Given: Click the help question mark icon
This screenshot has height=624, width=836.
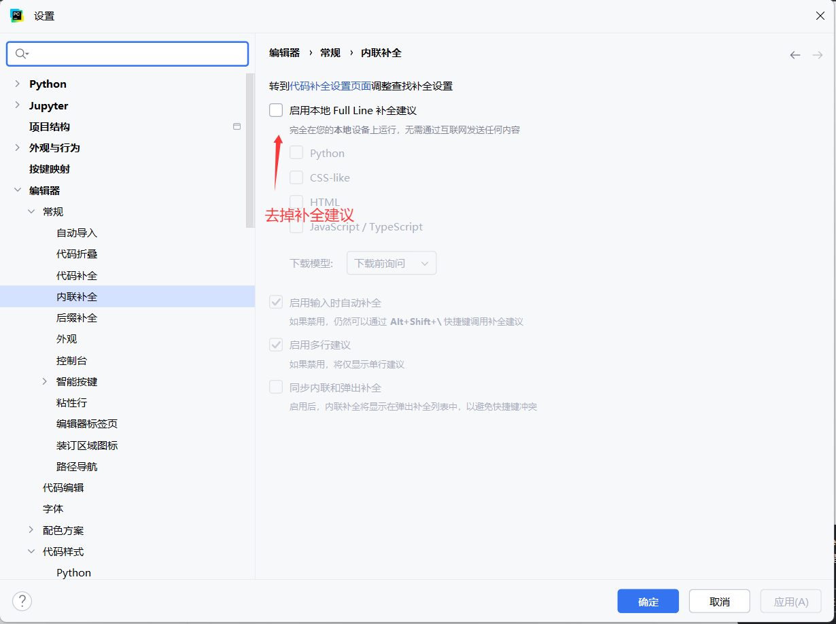Looking at the screenshot, I should [22, 601].
